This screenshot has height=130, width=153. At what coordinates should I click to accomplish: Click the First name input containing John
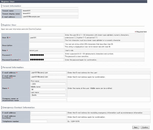click(48, 83)
